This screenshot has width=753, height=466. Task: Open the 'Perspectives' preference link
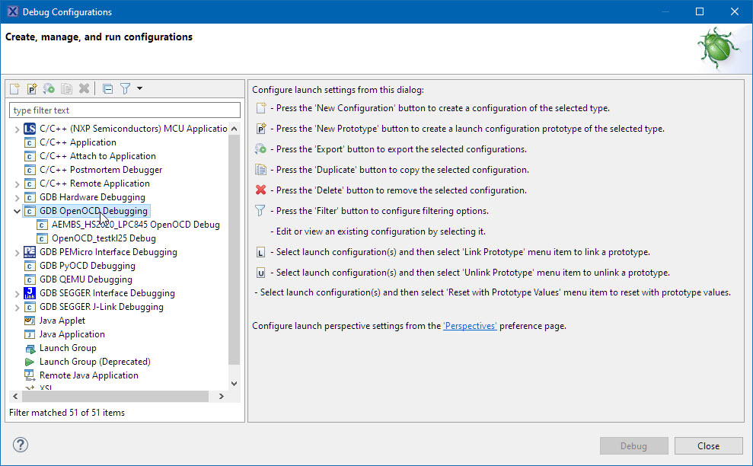(470, 326)
